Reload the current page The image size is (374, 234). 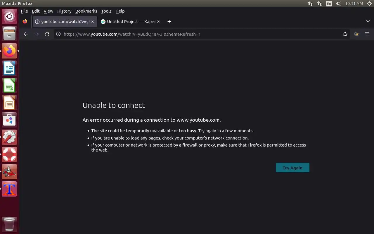(47, 34)
